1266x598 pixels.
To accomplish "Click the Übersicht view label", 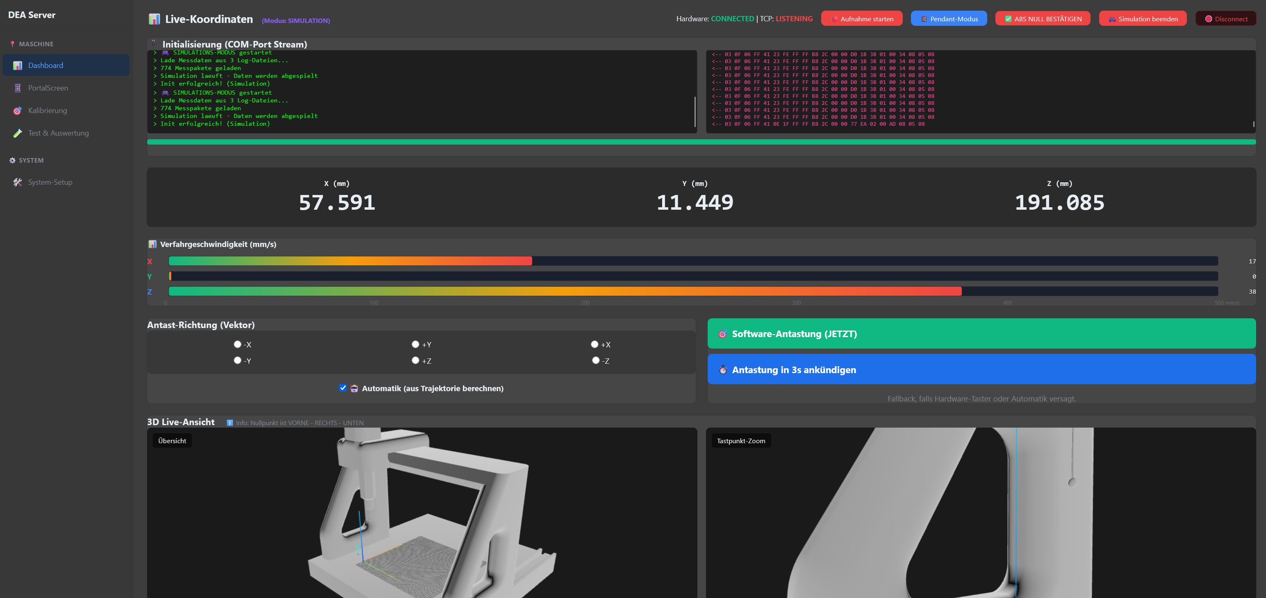I will click(x=172, y=441).
